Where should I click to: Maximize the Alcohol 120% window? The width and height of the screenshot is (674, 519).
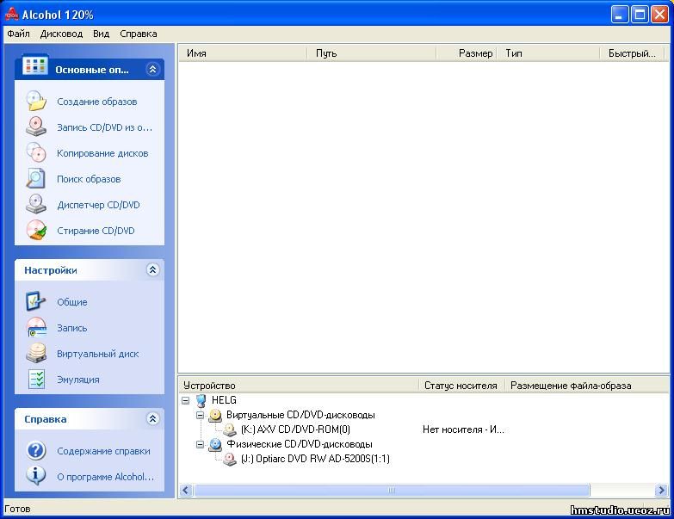pos(640,15)
